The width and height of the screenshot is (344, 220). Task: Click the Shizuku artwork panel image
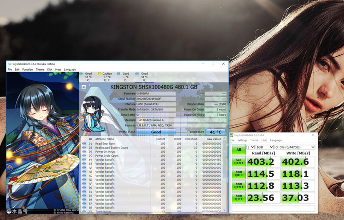pos(42,143)
